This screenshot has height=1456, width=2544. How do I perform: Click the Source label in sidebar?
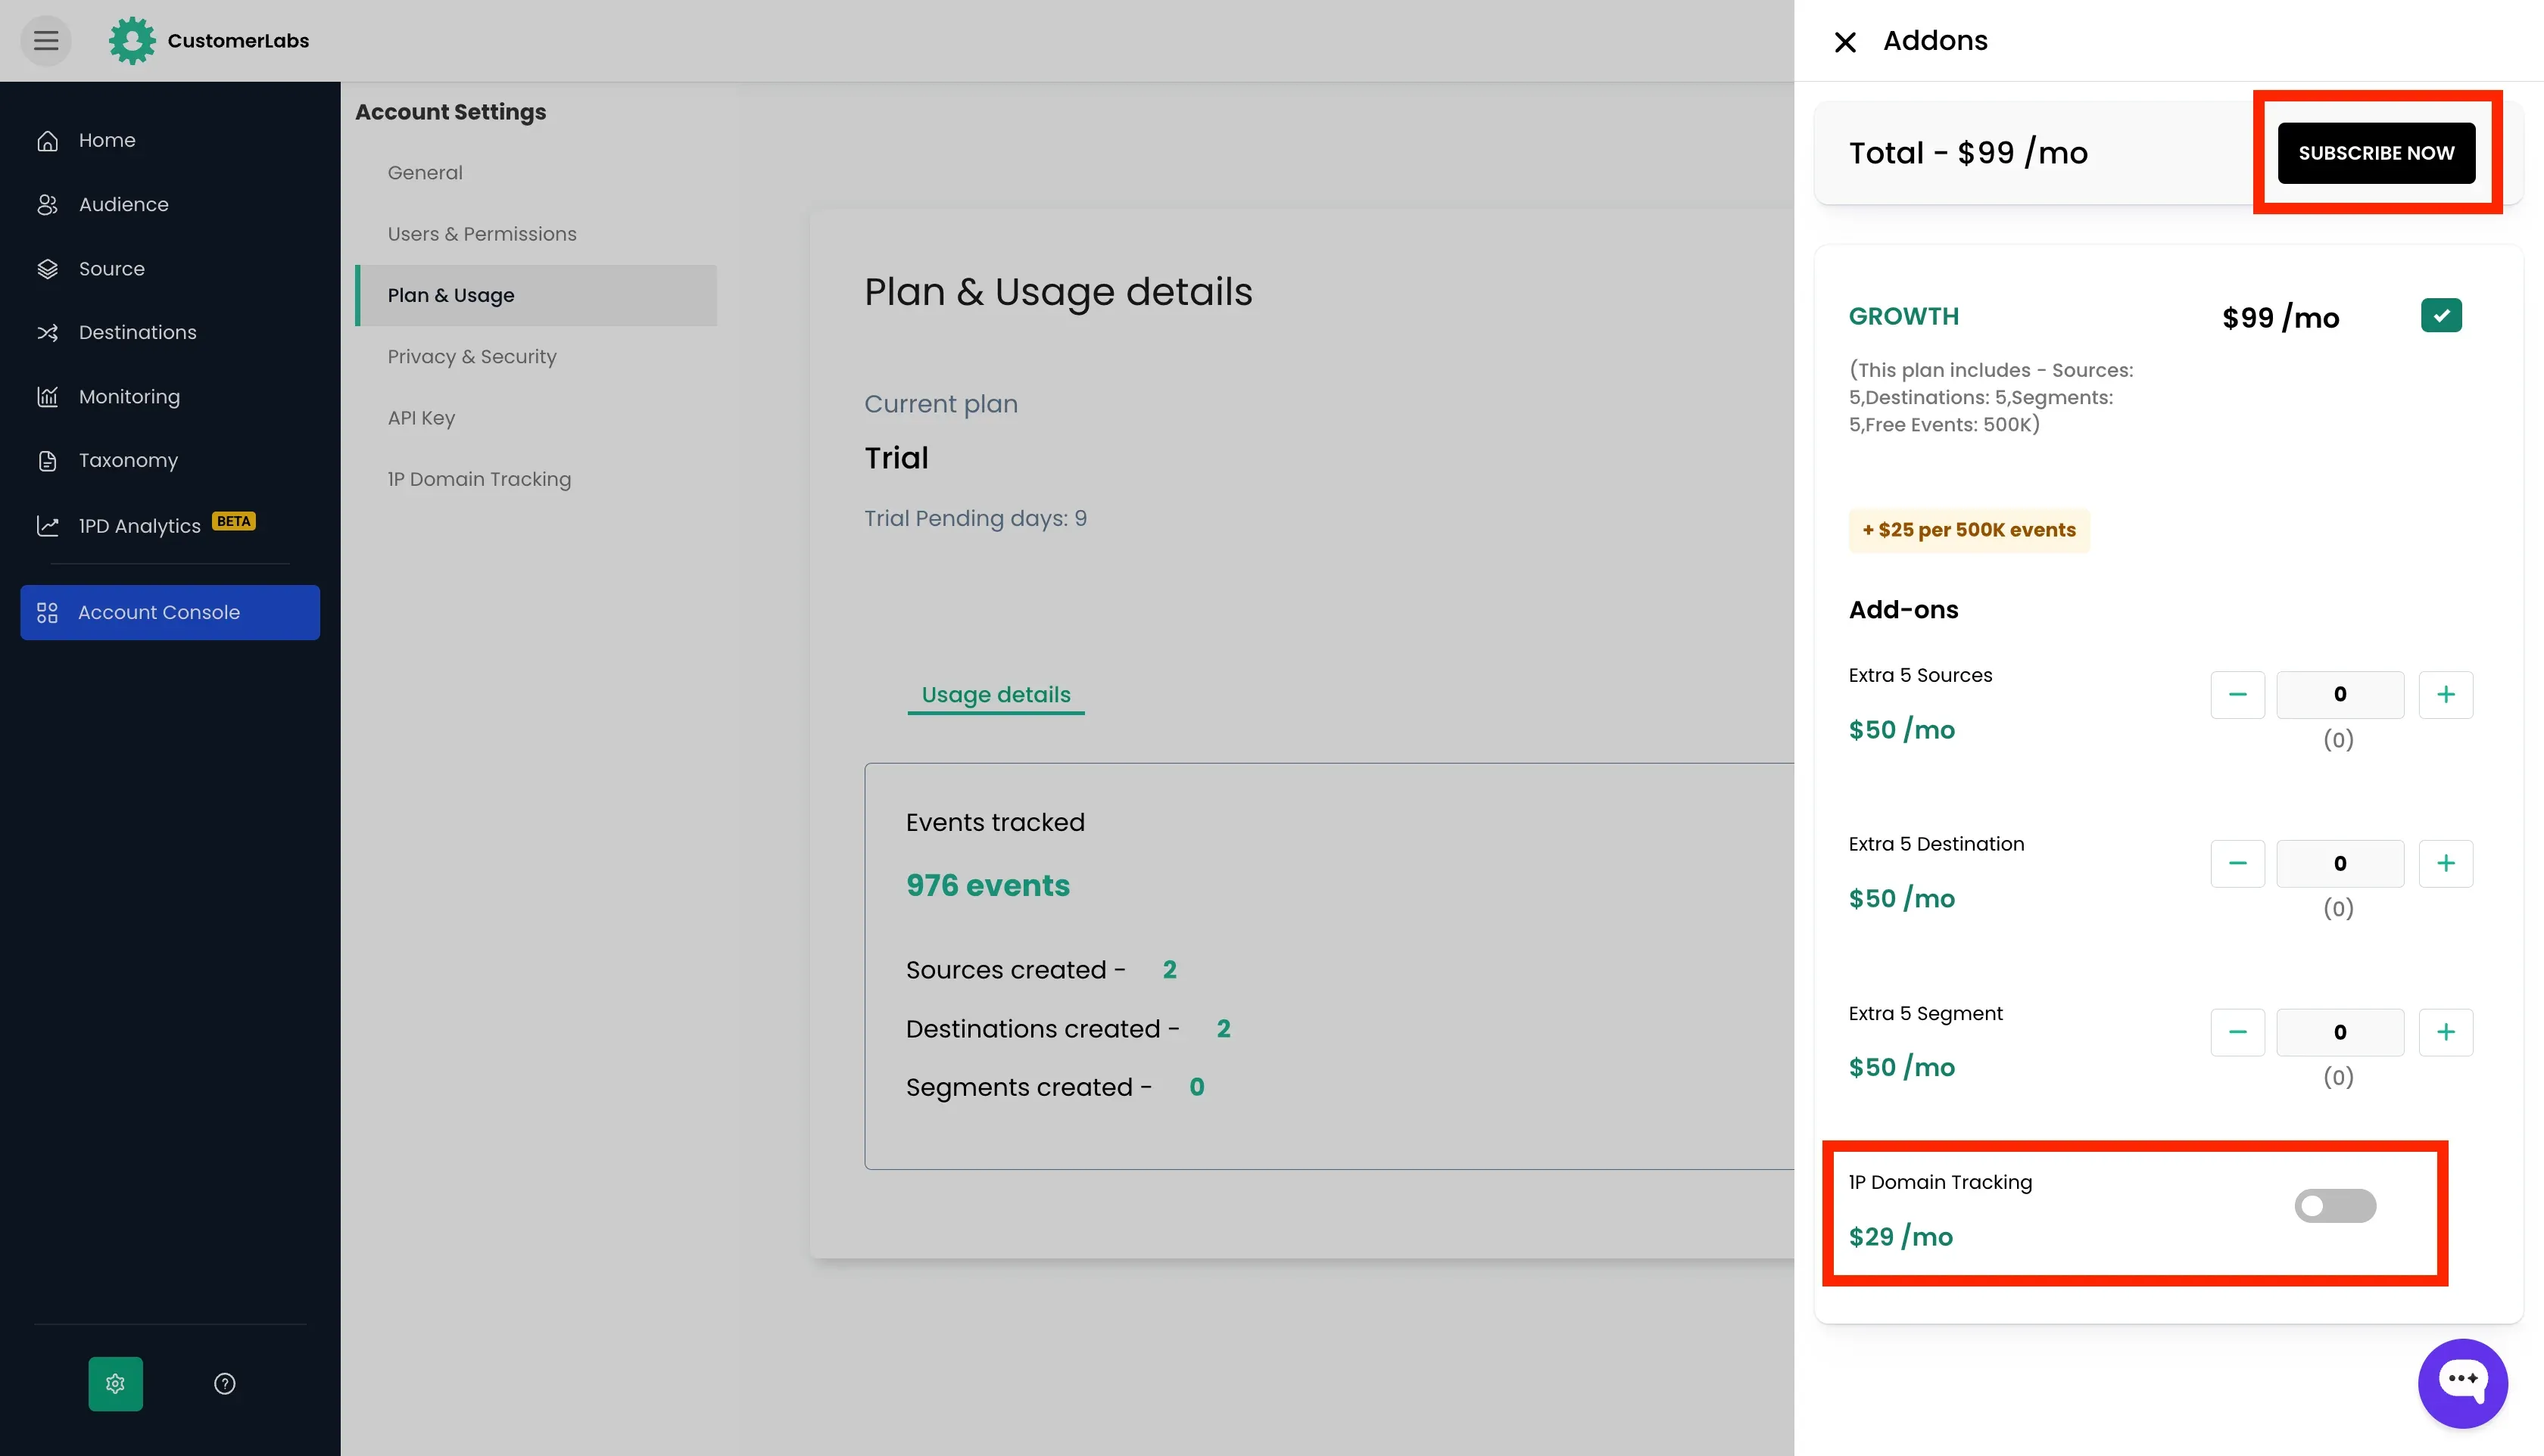coord(112,269)
